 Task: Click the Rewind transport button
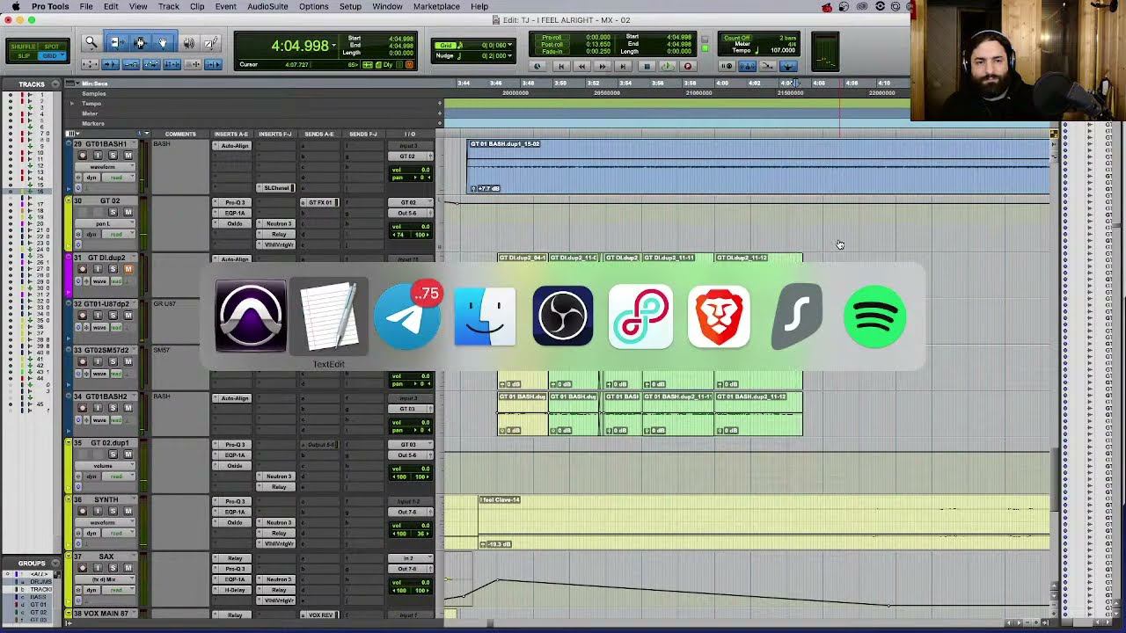(581, 66)
